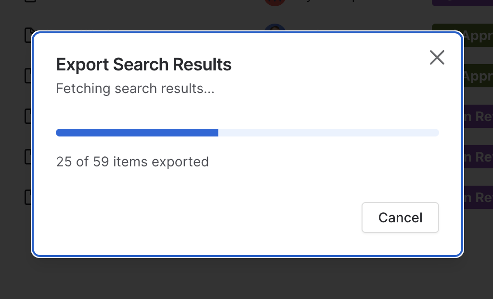The image size is (493, 299).
Task: Click the 25 of 59 items exported text
Action: pos(132,162)
